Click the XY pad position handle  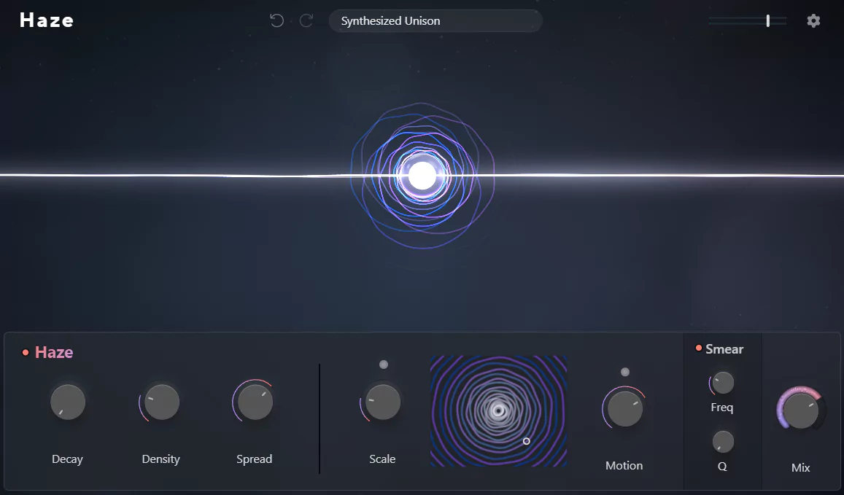click(x=527, y=441)
